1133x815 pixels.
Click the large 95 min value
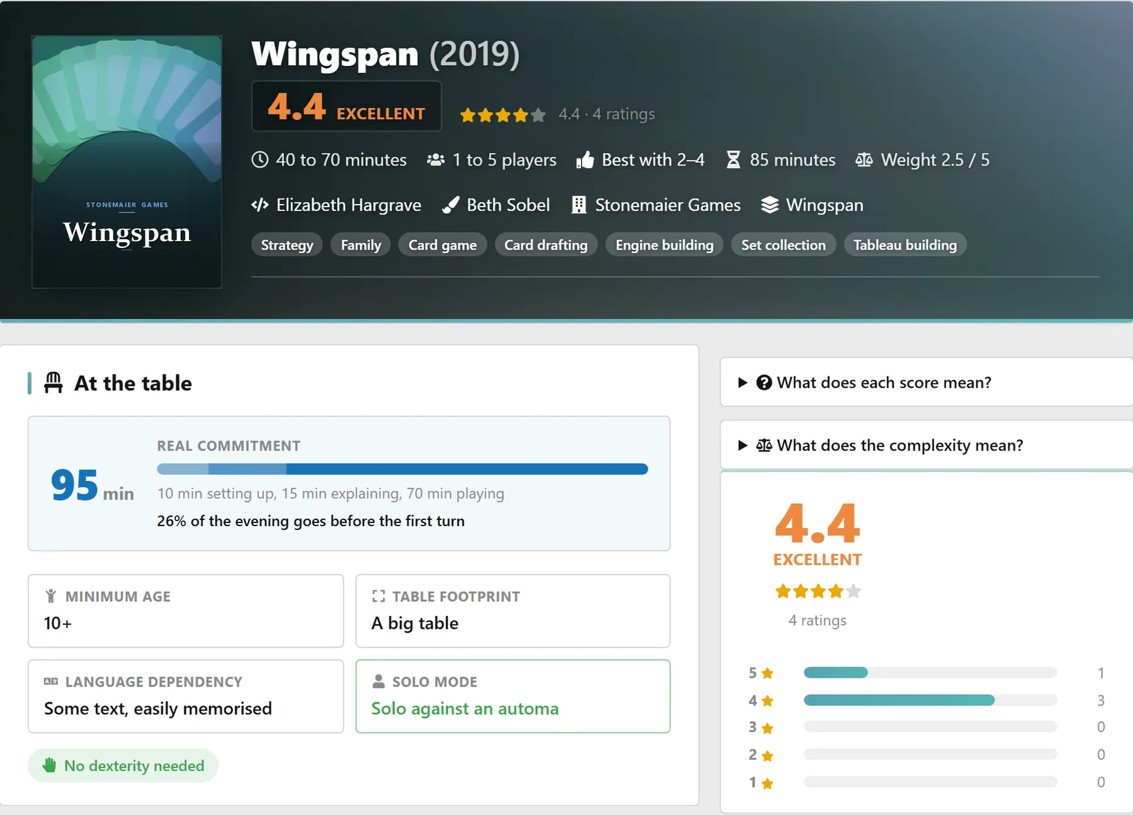(92, 485)
